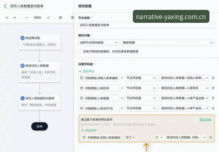The width and height of the screenshot is (219, 152).
Task: Enable 没有可修改的数据时 checkbox
Action: 80,51
